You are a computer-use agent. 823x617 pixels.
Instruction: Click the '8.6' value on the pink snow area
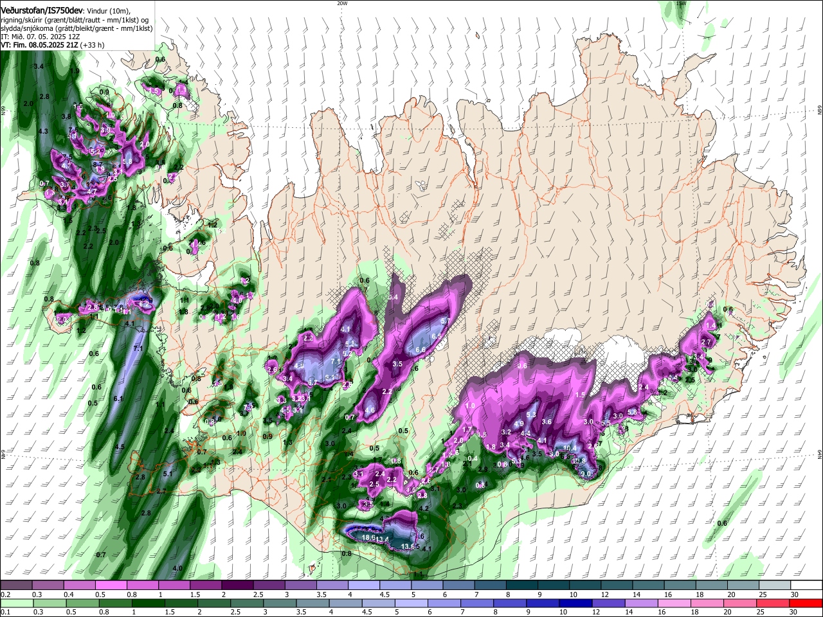tap(523, 366)
